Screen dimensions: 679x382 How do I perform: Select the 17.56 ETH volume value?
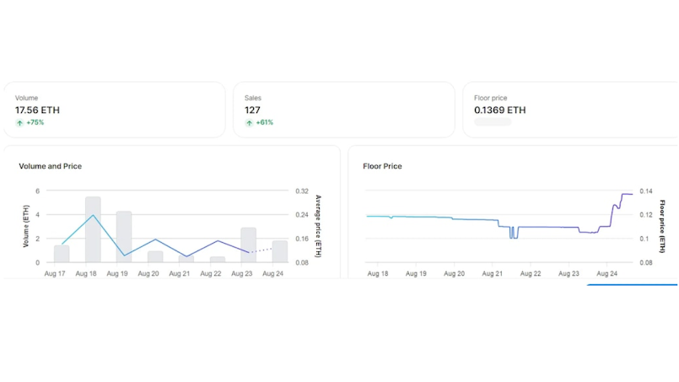[x=37, y=110]
